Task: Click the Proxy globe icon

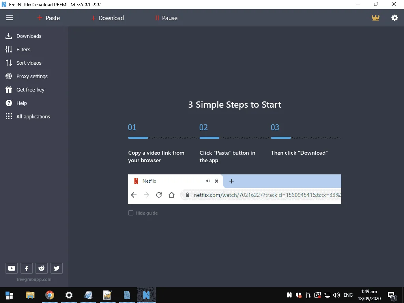Action: (x=9, y=76)
